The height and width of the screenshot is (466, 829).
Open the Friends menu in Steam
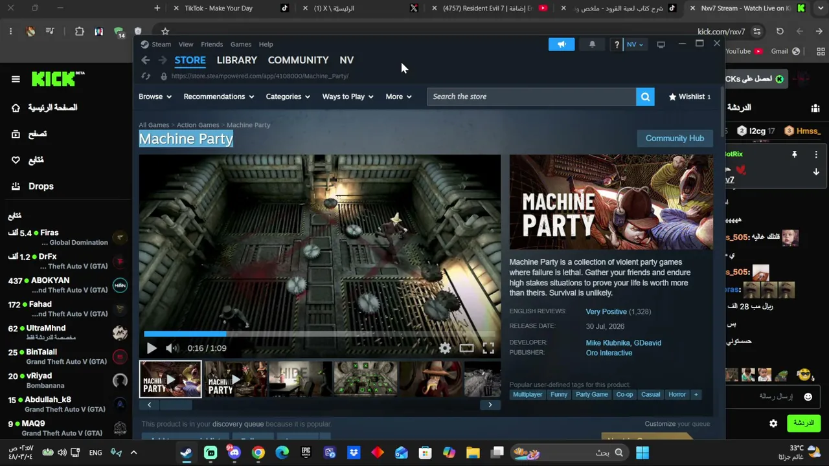click(x=212, y=44)
